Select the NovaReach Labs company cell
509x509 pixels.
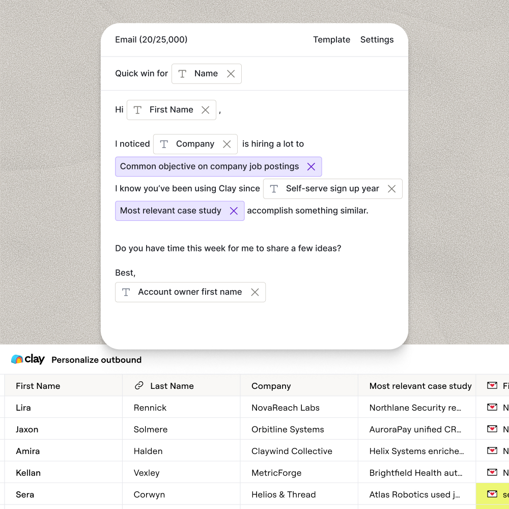[x=299, y=407]
